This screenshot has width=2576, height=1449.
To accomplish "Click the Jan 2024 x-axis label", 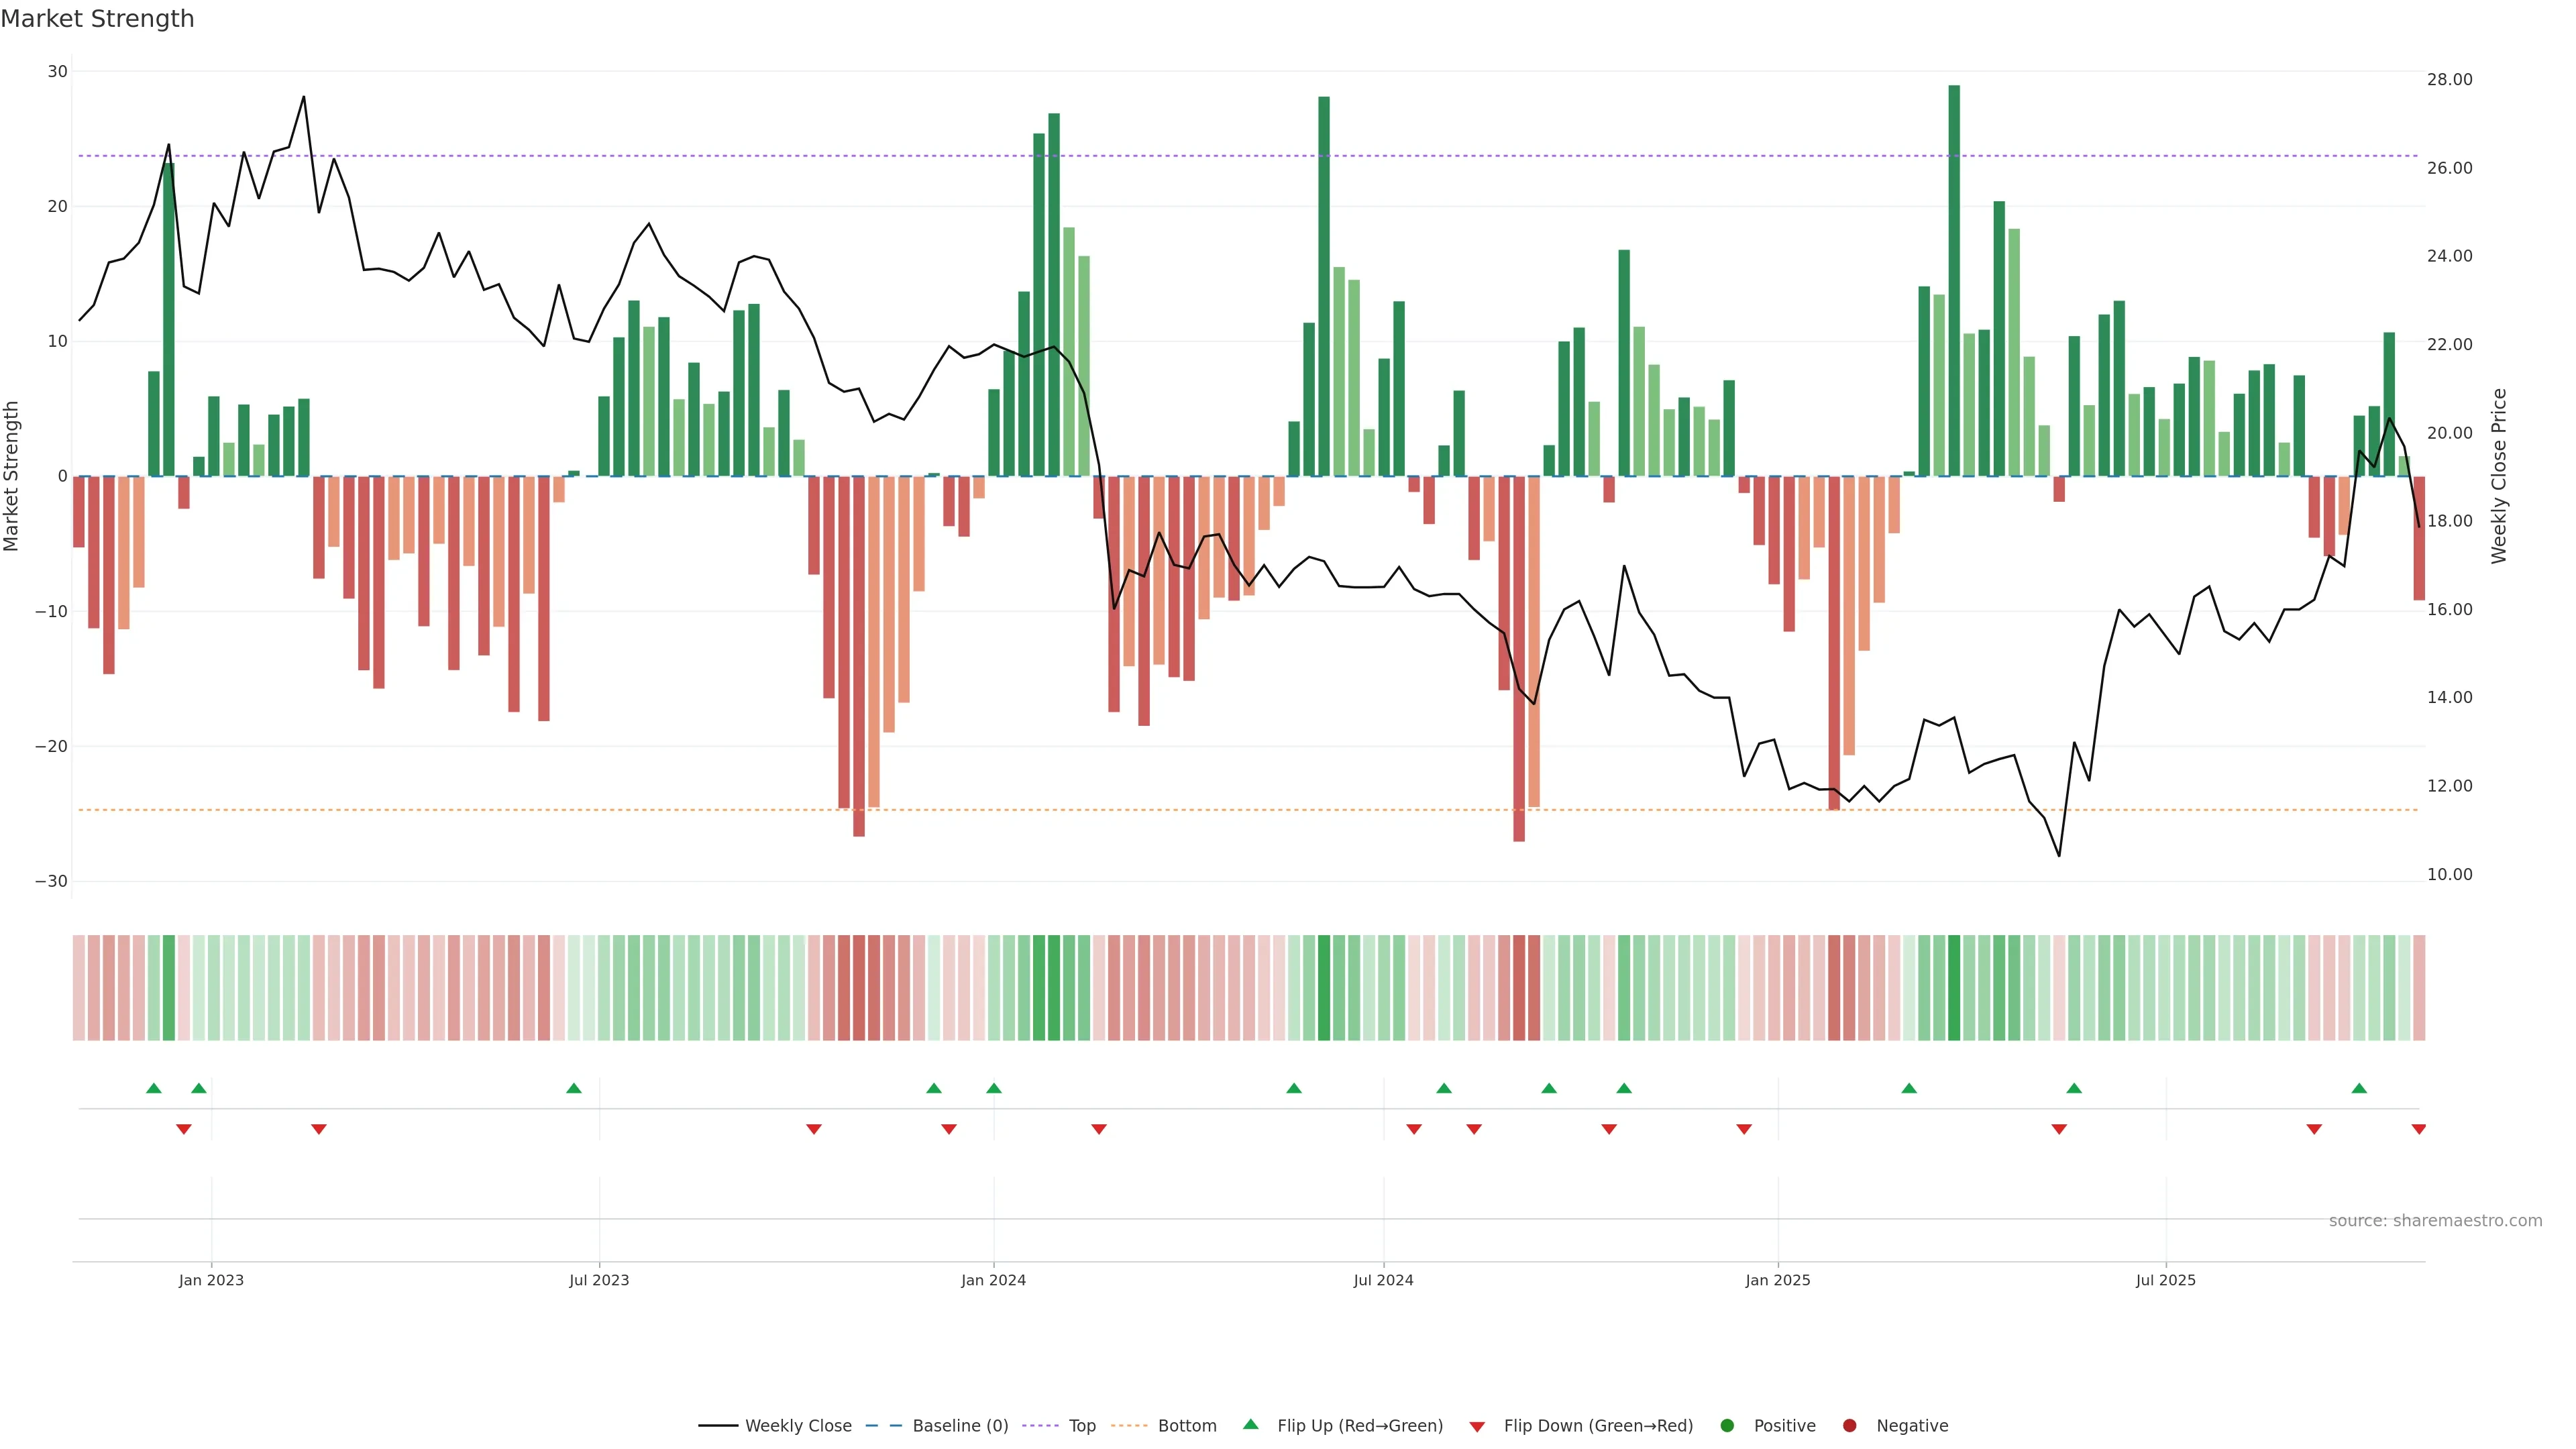I will pyautogui.click(x=993, y=1280).
